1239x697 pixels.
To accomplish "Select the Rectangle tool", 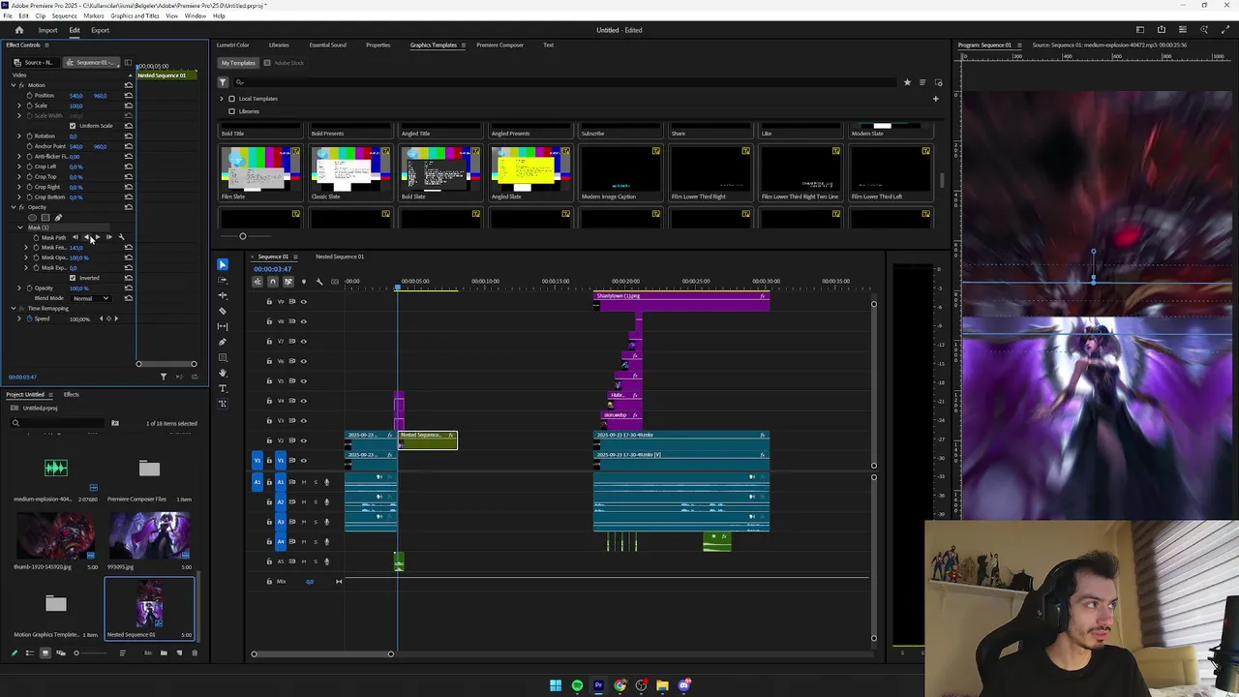I will (x=223, y=357).
